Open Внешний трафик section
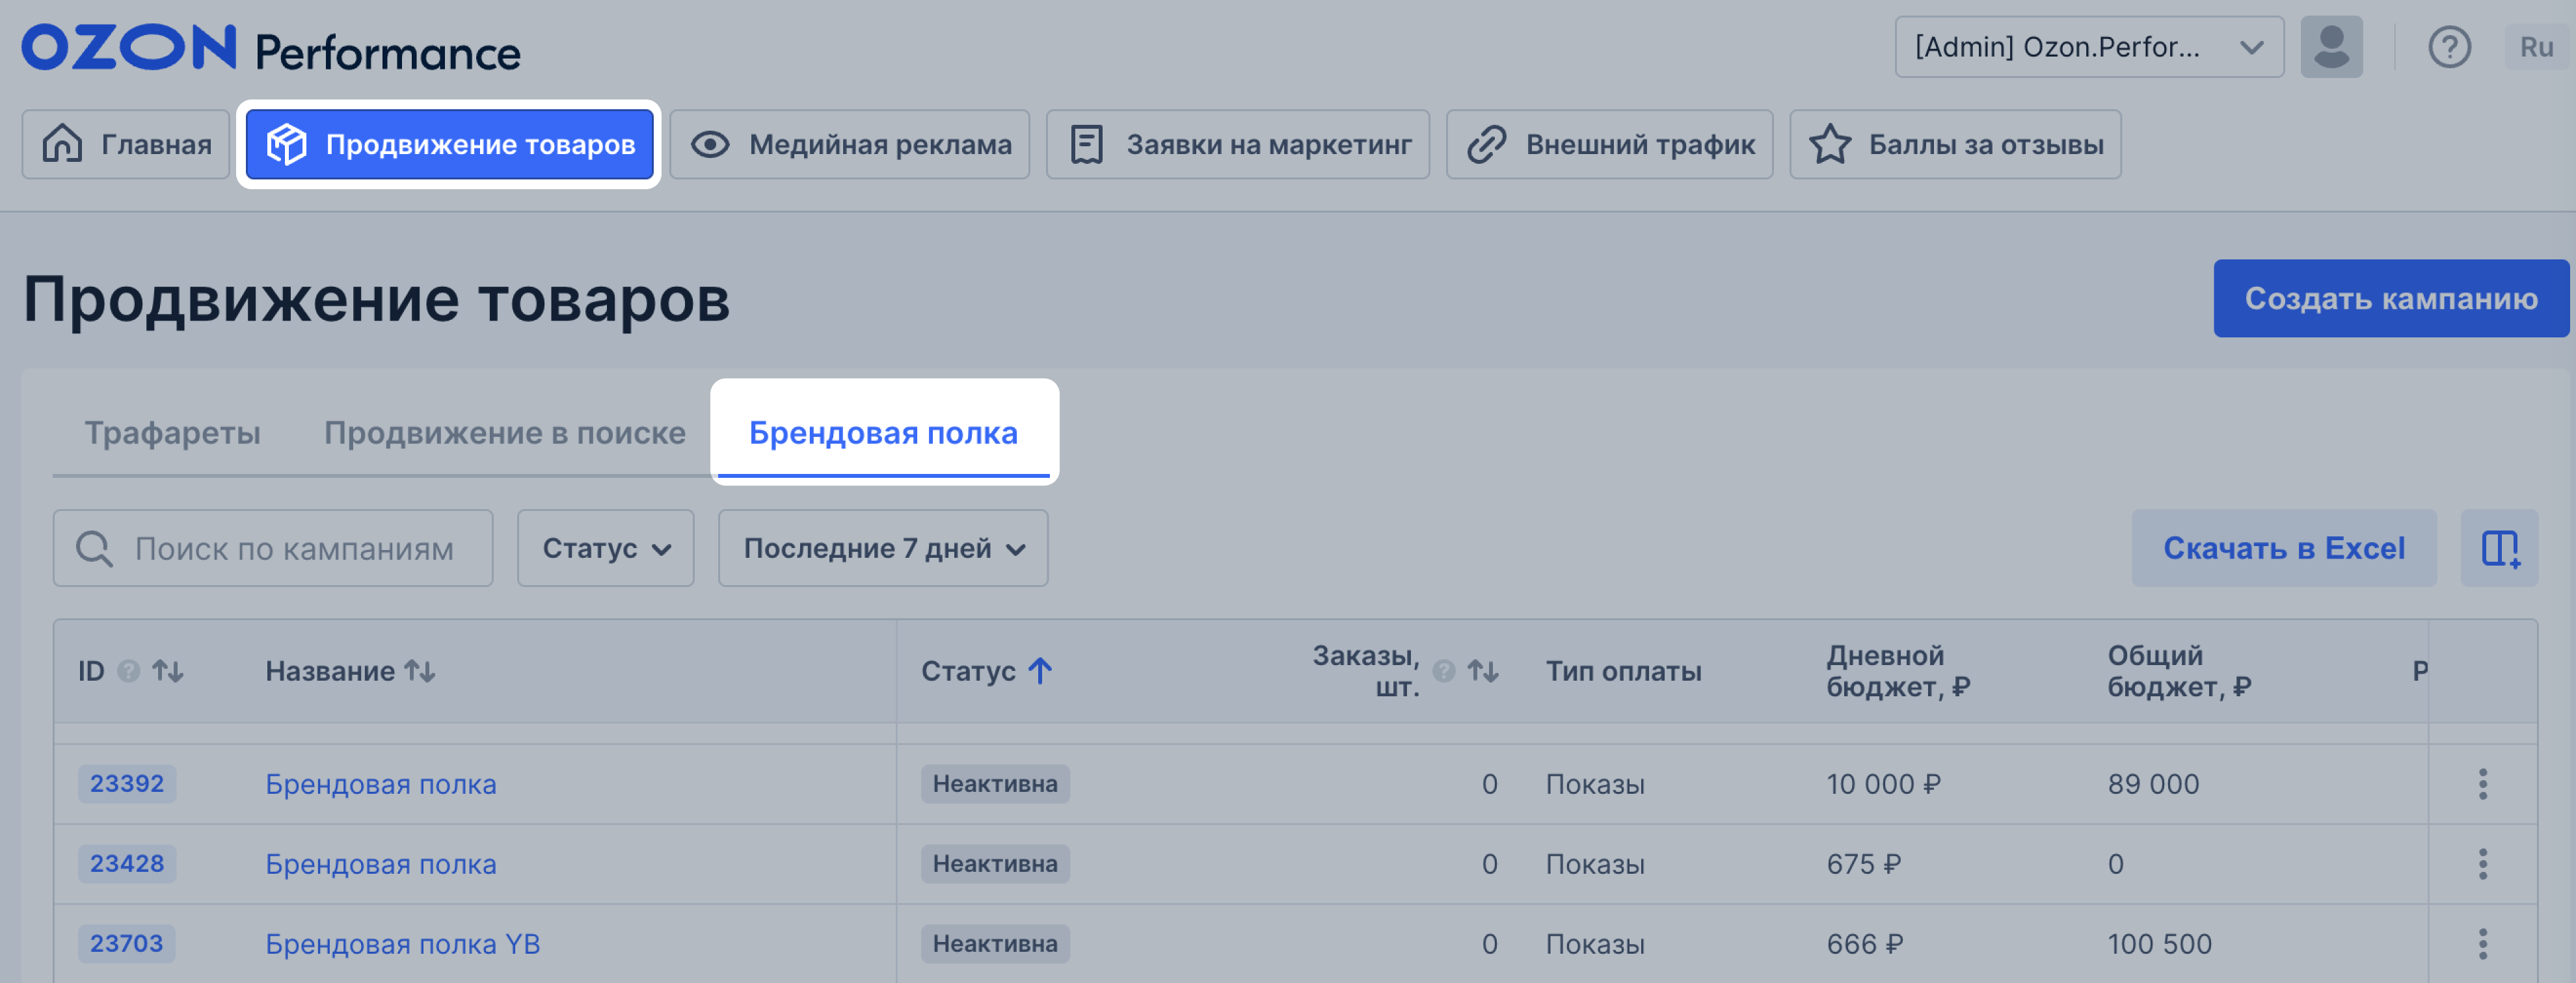 1609,145
